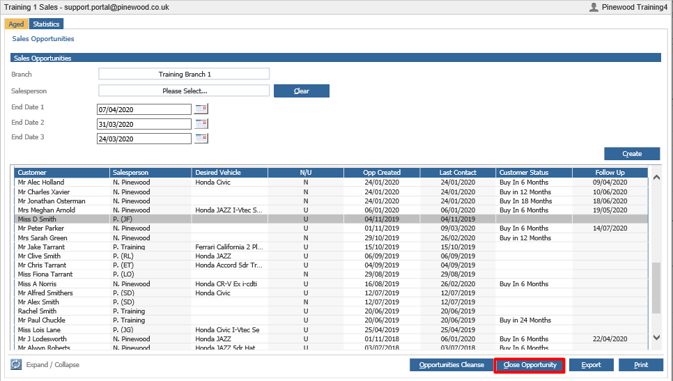
Task: Click the table scrollbar up arrow
Action: [656, 177]
